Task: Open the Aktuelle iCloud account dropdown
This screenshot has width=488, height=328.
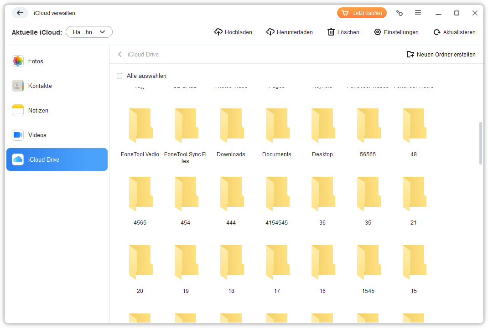Action: (89, 32)
